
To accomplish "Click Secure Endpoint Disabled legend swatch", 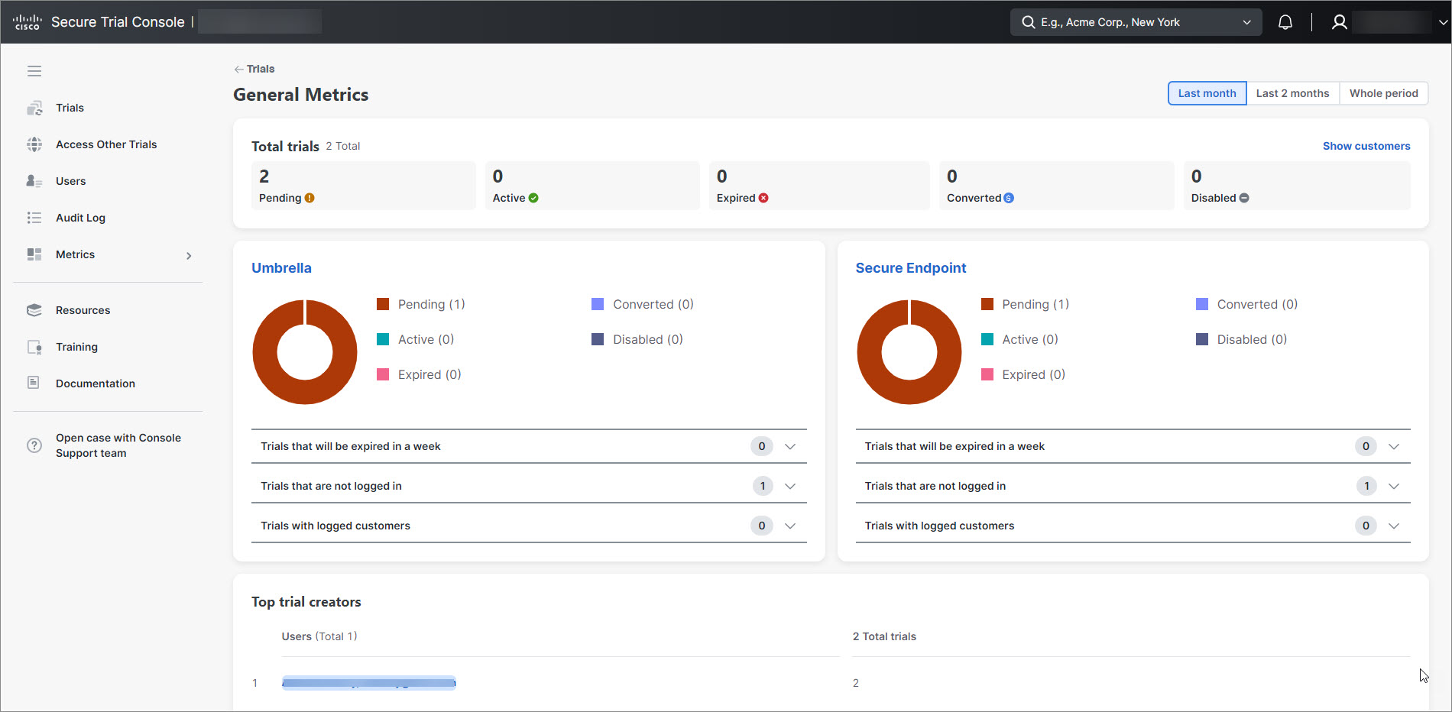I will (1202, 339).
